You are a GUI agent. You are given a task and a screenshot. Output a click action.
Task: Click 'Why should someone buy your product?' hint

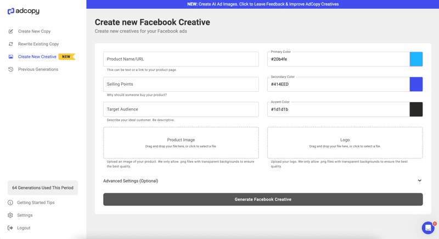[137, 95]
